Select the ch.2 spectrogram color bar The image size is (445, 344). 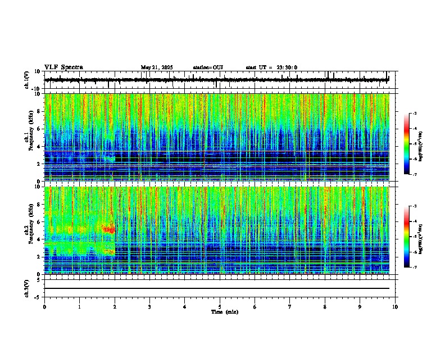pos(406,237)
